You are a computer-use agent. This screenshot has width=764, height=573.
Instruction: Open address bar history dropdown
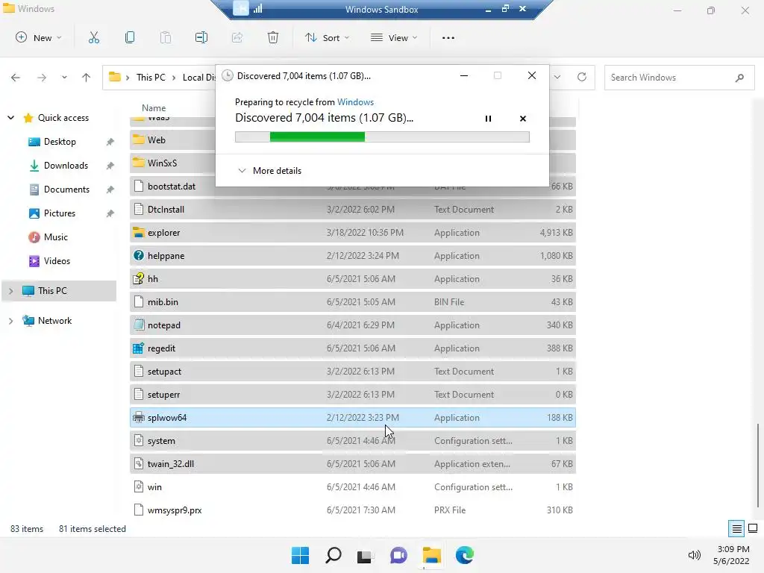pos(557,77)
